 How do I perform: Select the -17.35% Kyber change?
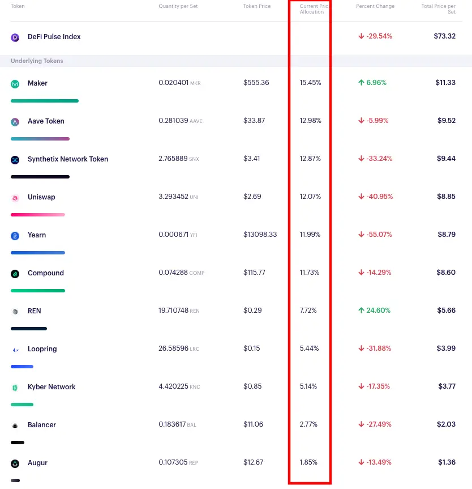[x=378, y=386]
